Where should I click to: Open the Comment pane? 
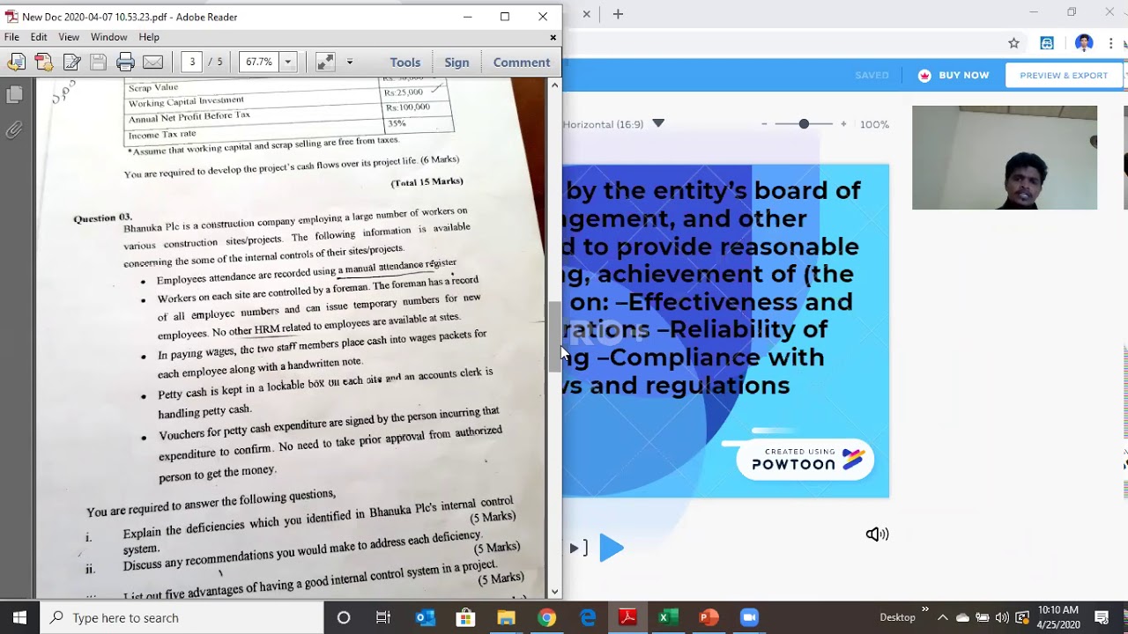522,62
